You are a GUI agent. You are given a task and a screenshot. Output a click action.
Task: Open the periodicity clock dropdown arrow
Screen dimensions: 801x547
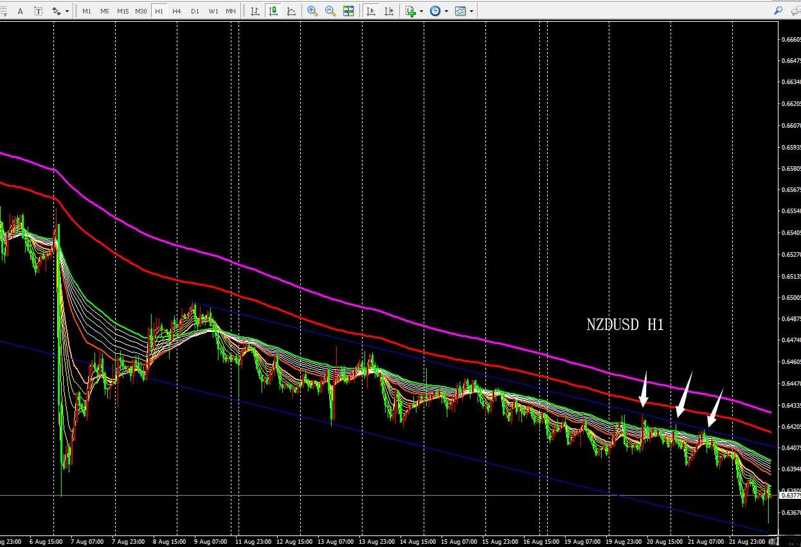[446, 11]
